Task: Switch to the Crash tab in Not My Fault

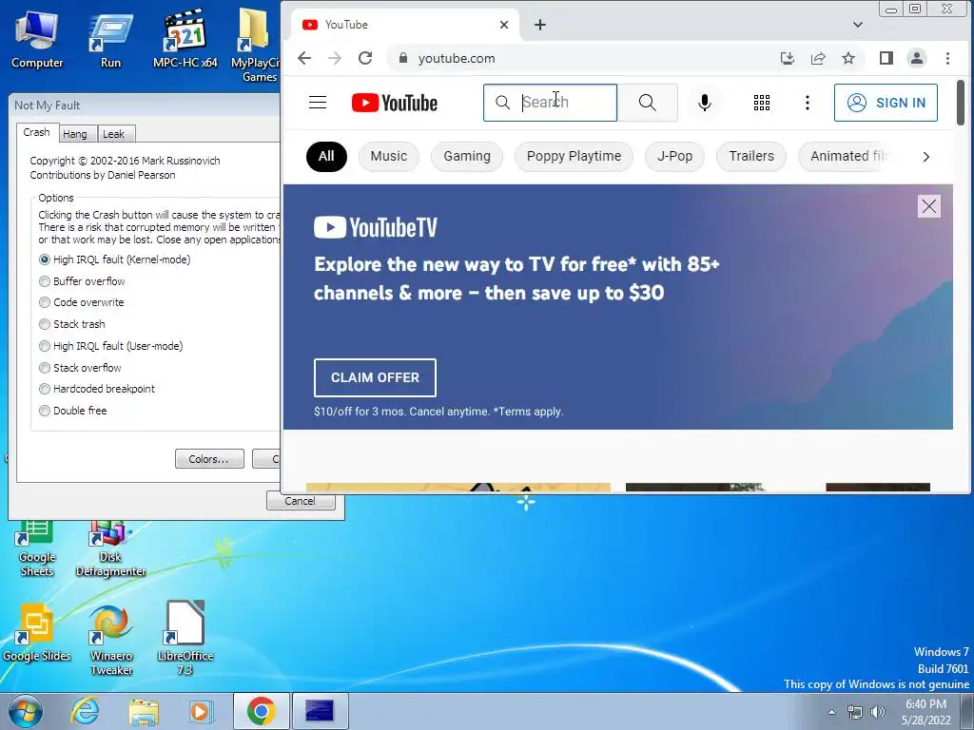Action: (37, 133)
